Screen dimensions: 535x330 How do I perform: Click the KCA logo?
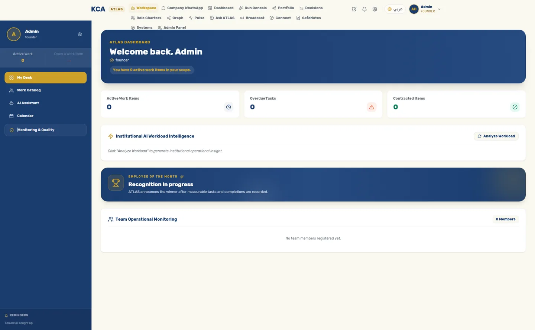pos(98,9)
